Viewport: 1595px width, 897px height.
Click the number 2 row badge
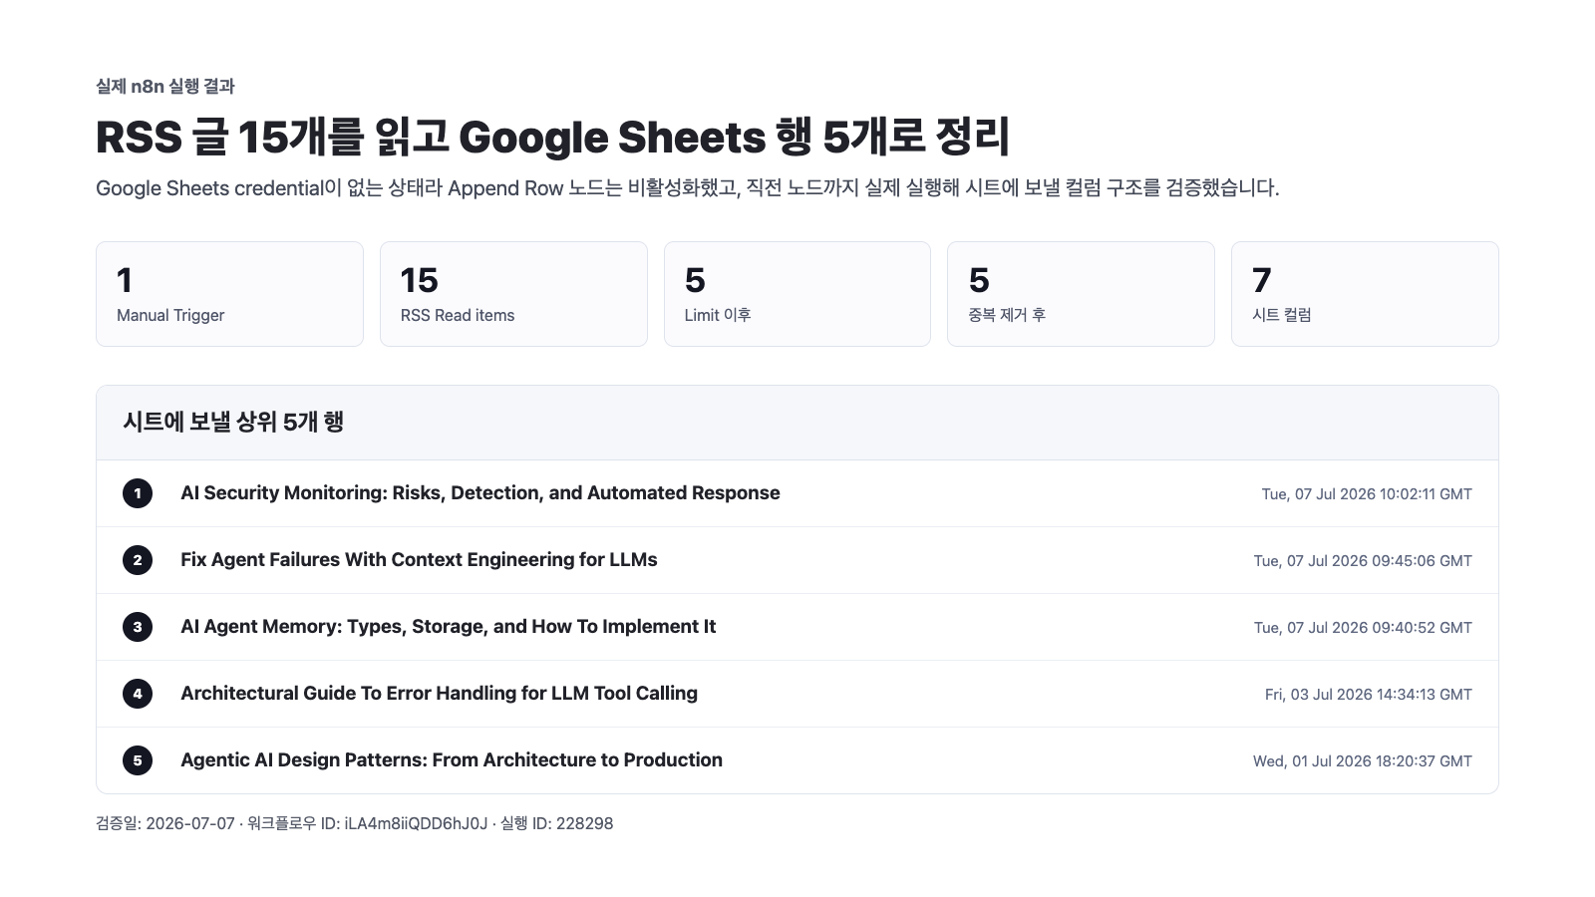click(138, 560)
